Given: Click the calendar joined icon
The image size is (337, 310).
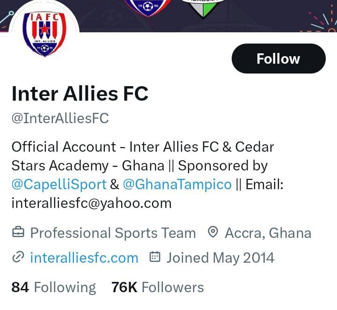Looking at the screenshot, I should tap(155, 257).
